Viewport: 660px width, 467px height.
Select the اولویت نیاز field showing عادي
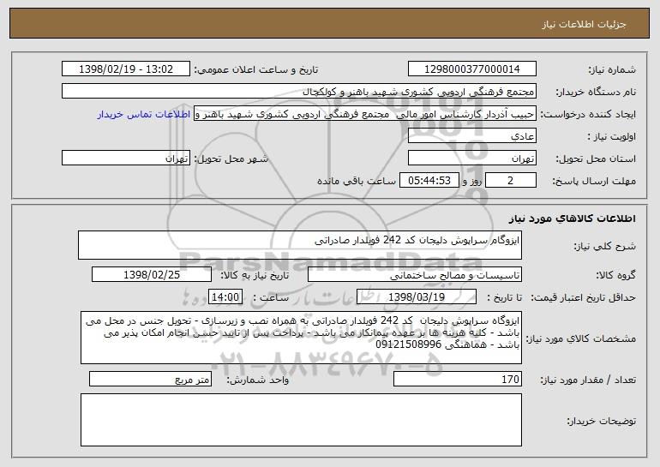(x=471, y=136)
